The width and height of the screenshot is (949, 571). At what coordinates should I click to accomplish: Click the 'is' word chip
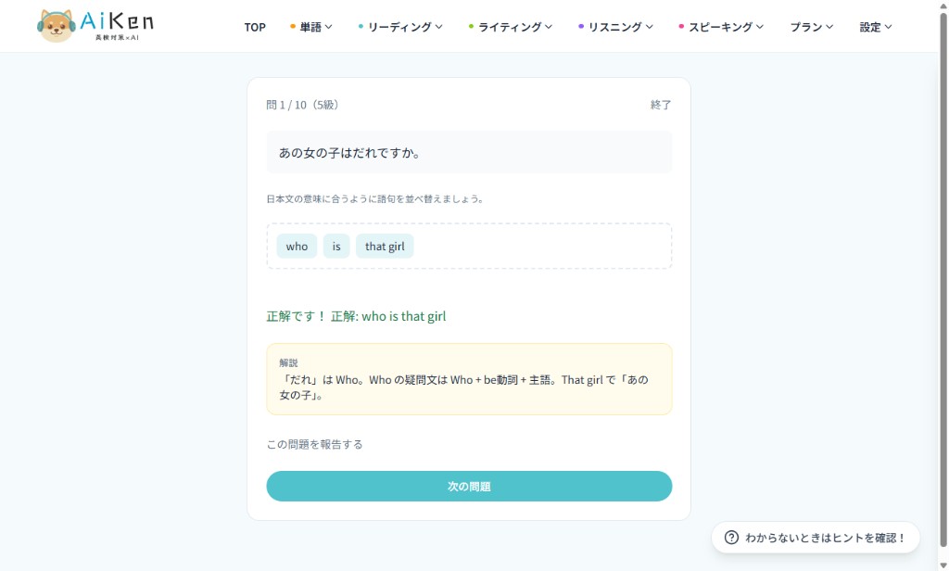click(336, 246)
